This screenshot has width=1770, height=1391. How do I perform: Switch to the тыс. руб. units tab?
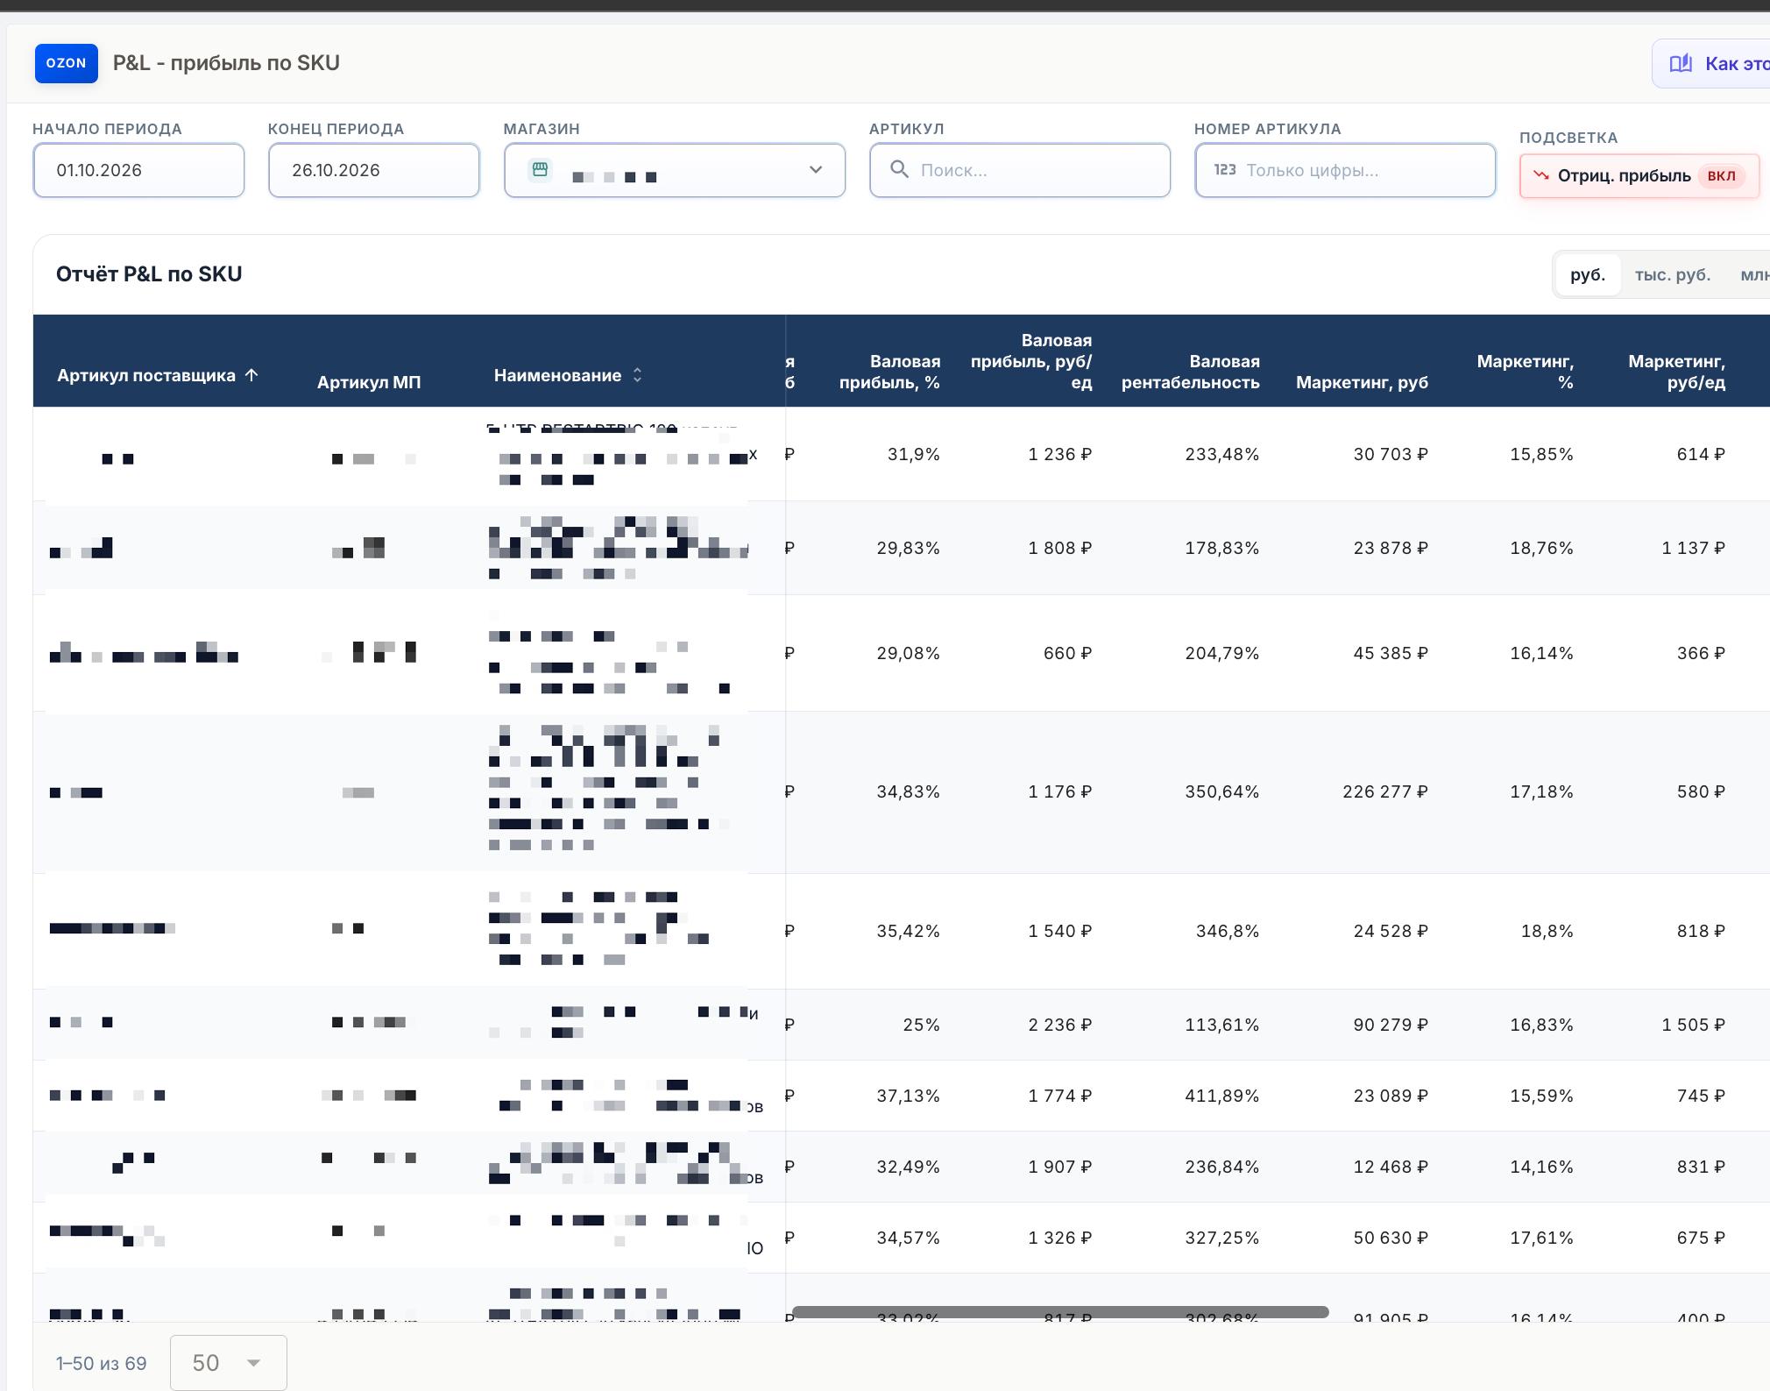[x=1673, y=274]
